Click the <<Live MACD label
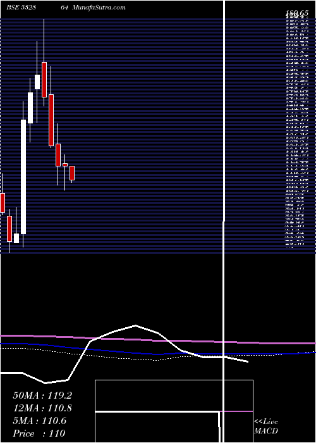This screenshot has width=316, height=443. (x=266, y=426)
